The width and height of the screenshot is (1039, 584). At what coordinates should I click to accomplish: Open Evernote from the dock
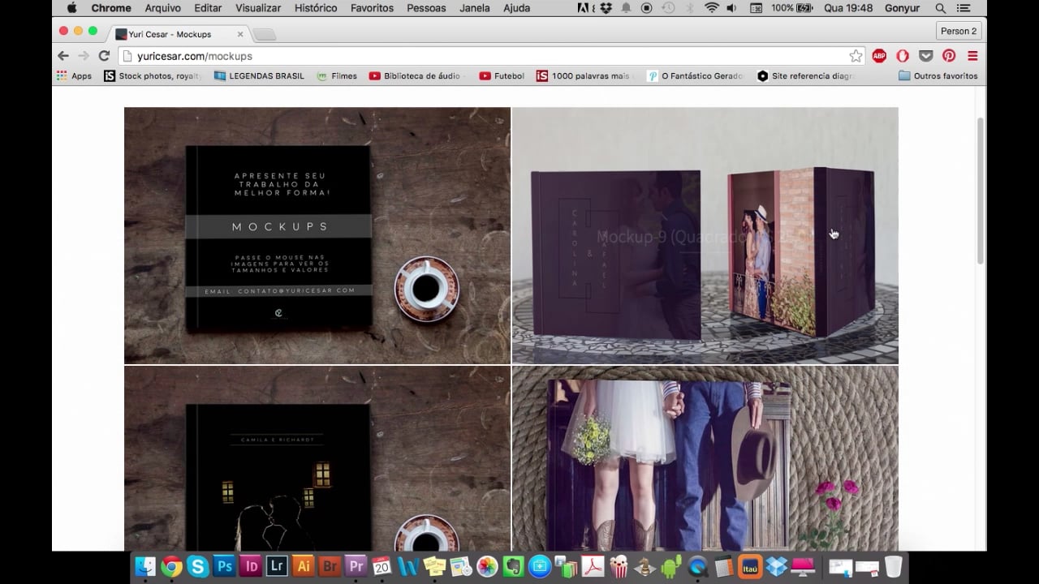coord(513,566)
